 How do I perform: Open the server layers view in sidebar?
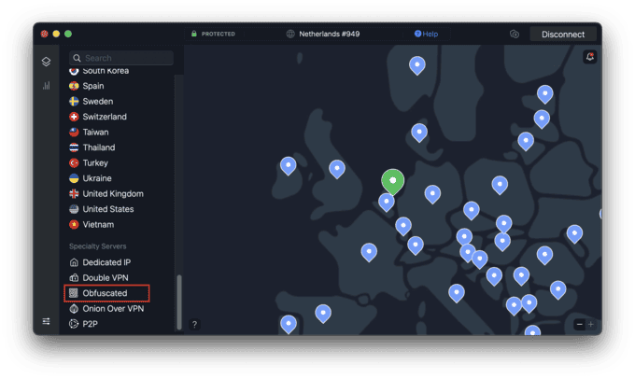click(x=46, y=62)
